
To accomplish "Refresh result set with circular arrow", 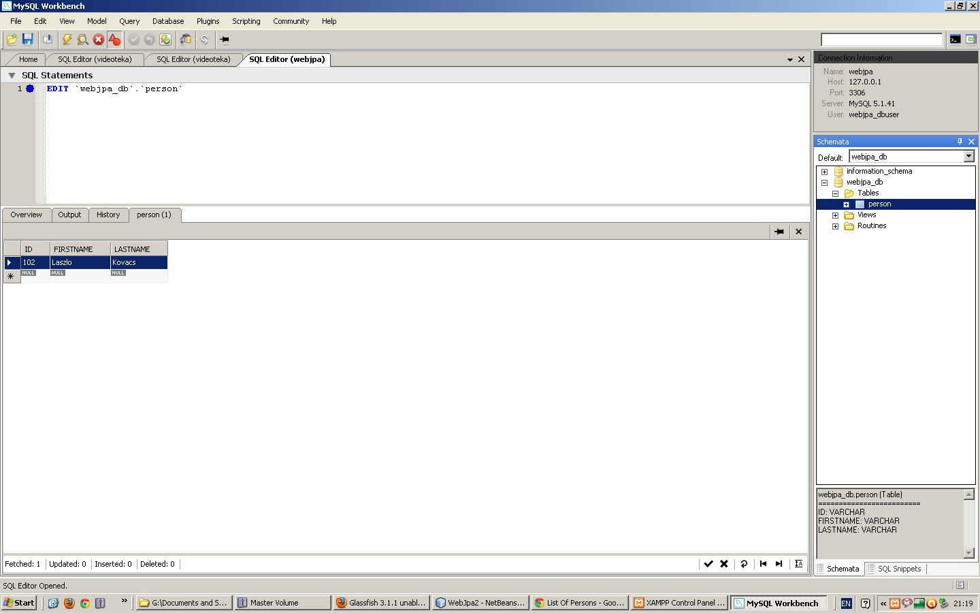I will tap(744, 564).
